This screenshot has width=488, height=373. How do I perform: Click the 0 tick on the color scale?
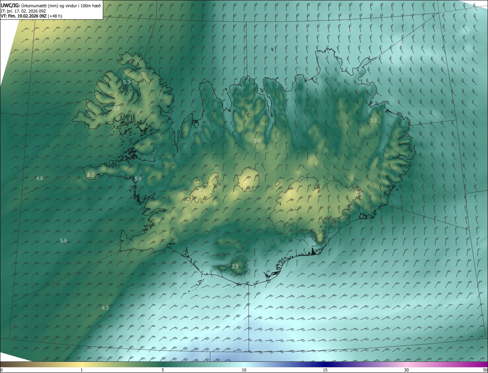[2, 370]
